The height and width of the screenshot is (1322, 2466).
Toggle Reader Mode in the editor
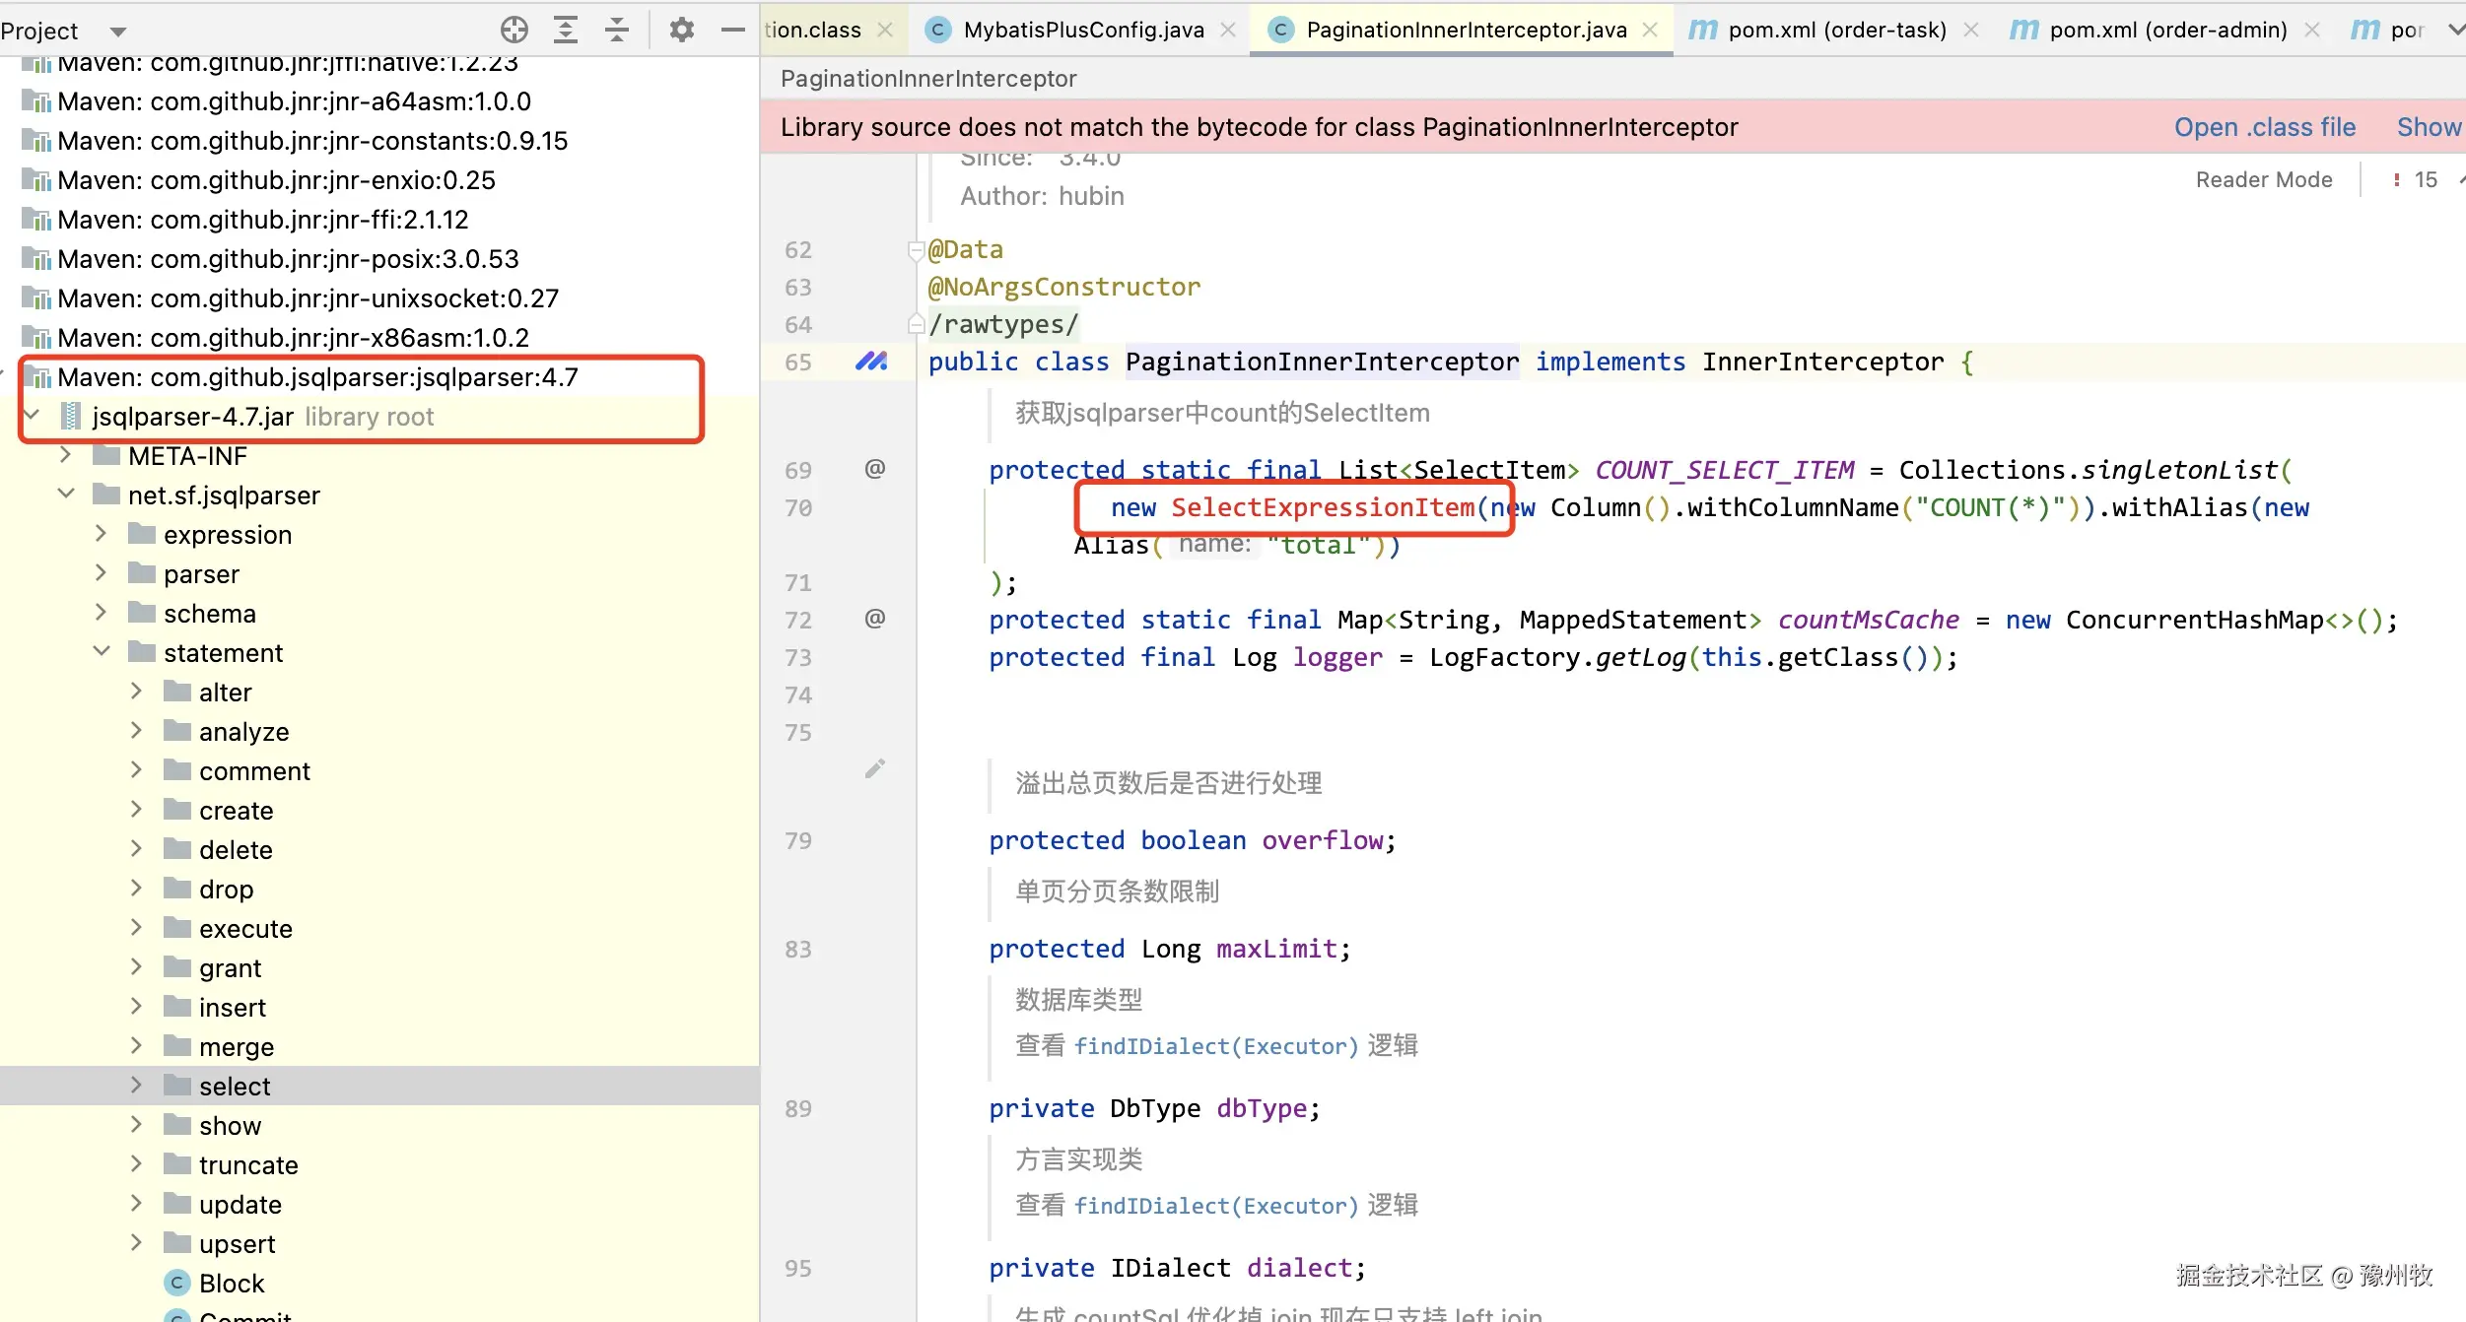tap(2263, 179)
